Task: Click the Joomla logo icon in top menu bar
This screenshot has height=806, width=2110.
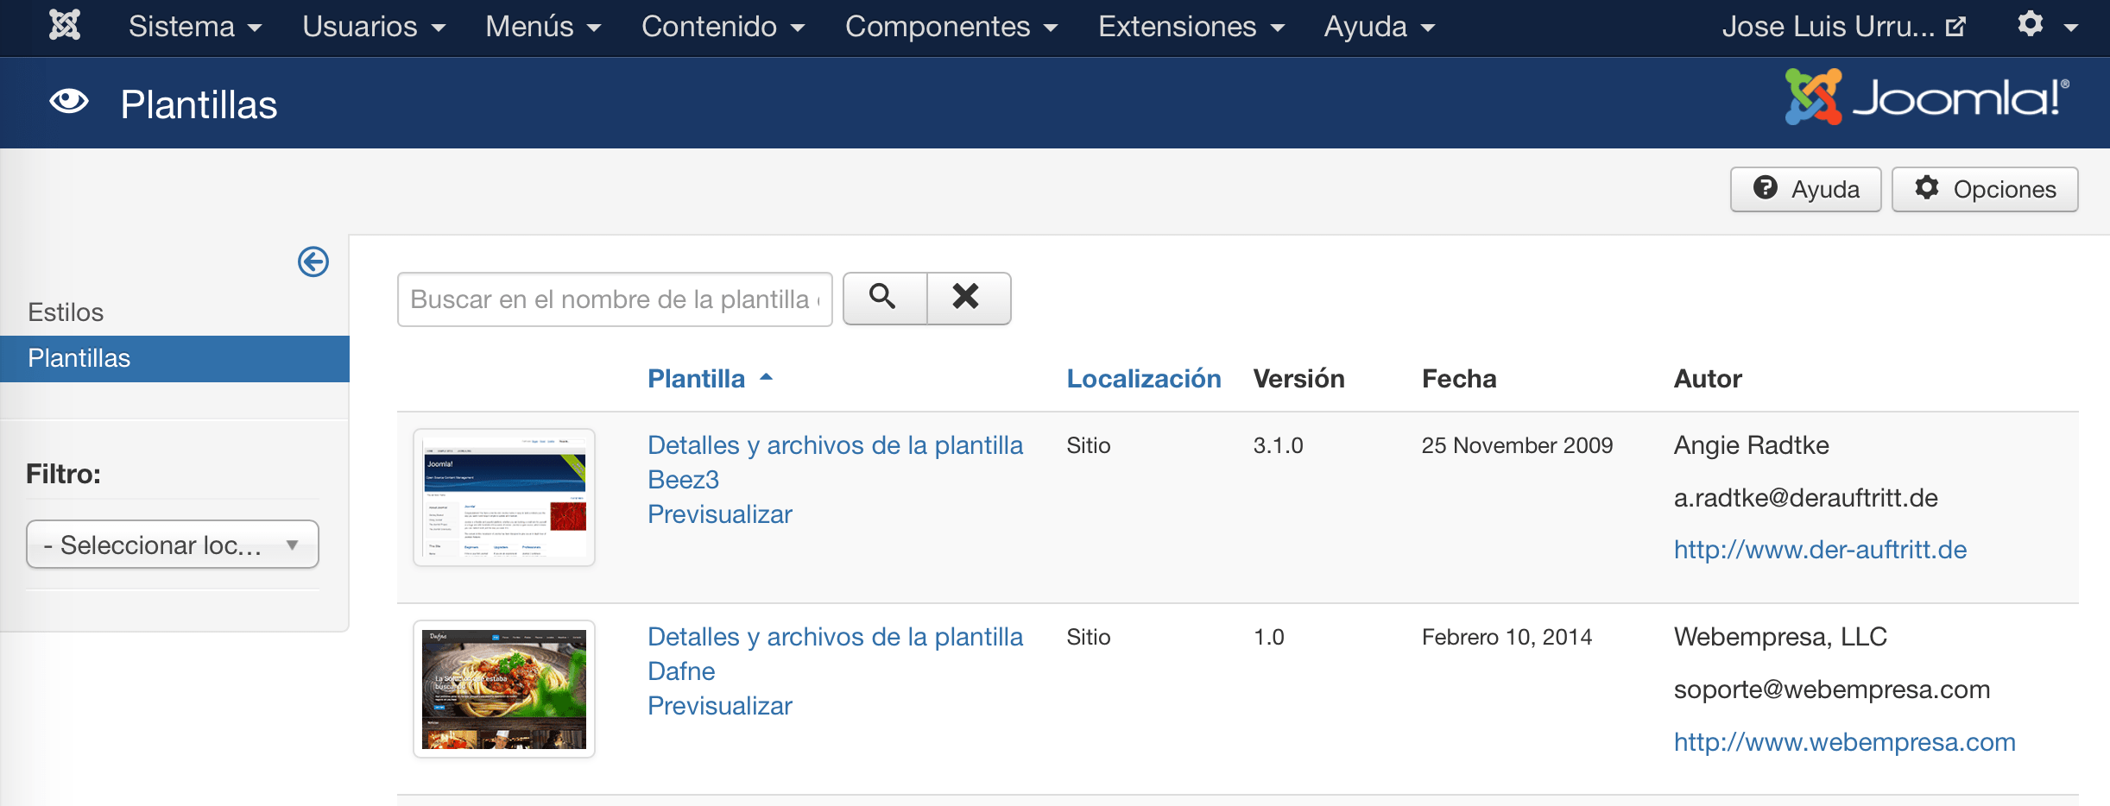Action: tap(65, 25)
